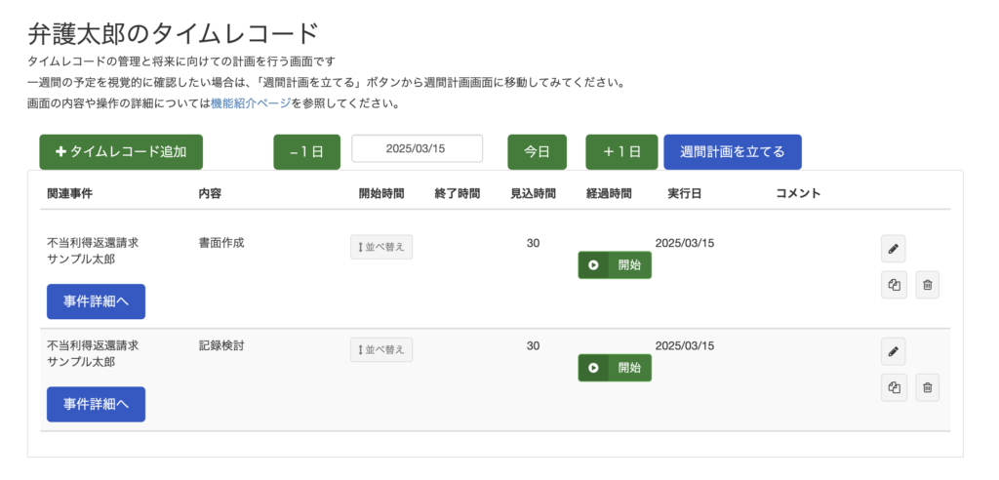999x480 pixels.
Task: Open the 機能紹介ページ link
Action: [x=251, y=102]
